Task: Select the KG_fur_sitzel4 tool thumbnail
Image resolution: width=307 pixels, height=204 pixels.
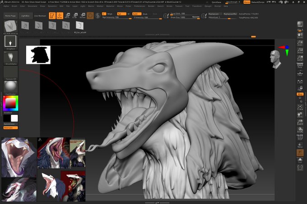Action: point(80,26)
